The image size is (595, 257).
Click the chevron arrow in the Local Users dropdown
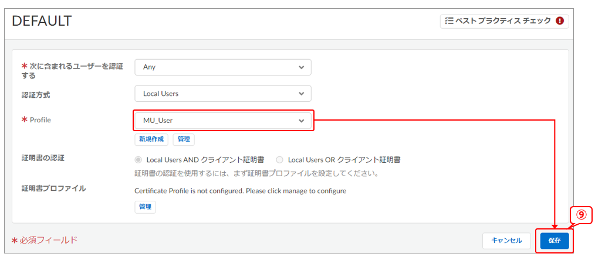[x=301, y=94]
